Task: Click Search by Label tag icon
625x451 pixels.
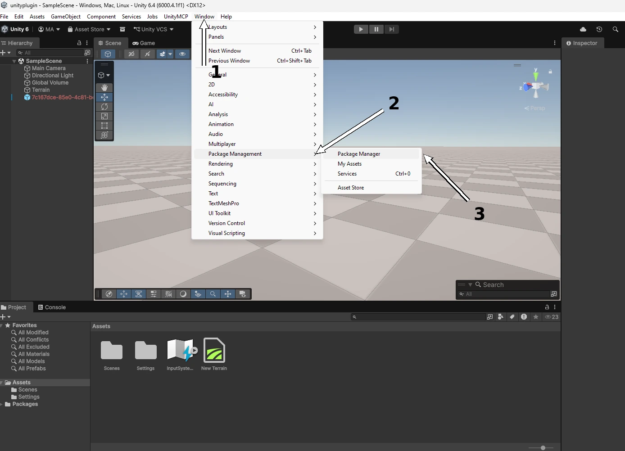Action: pyautogui.click(x=512, y=317)
